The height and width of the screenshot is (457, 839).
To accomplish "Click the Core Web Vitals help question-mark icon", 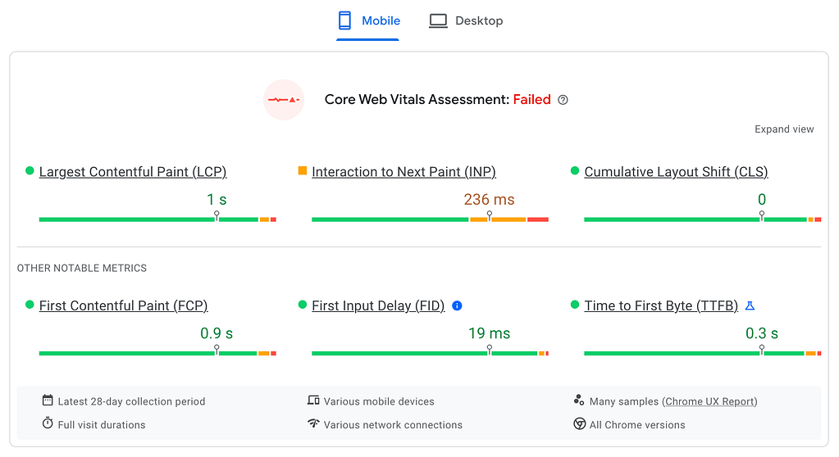I will click(563, 100).
